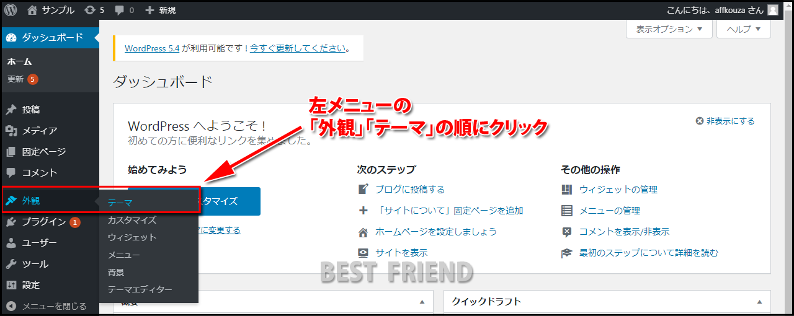794x316 pixels.
Task: Click the プラグイン plug icon
Action: pos(11,222)
